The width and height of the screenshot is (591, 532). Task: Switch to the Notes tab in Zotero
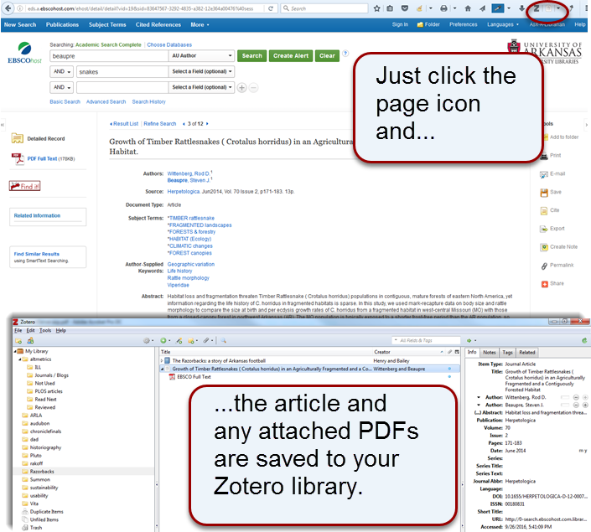pyautogui.click(x=490, y=353)
